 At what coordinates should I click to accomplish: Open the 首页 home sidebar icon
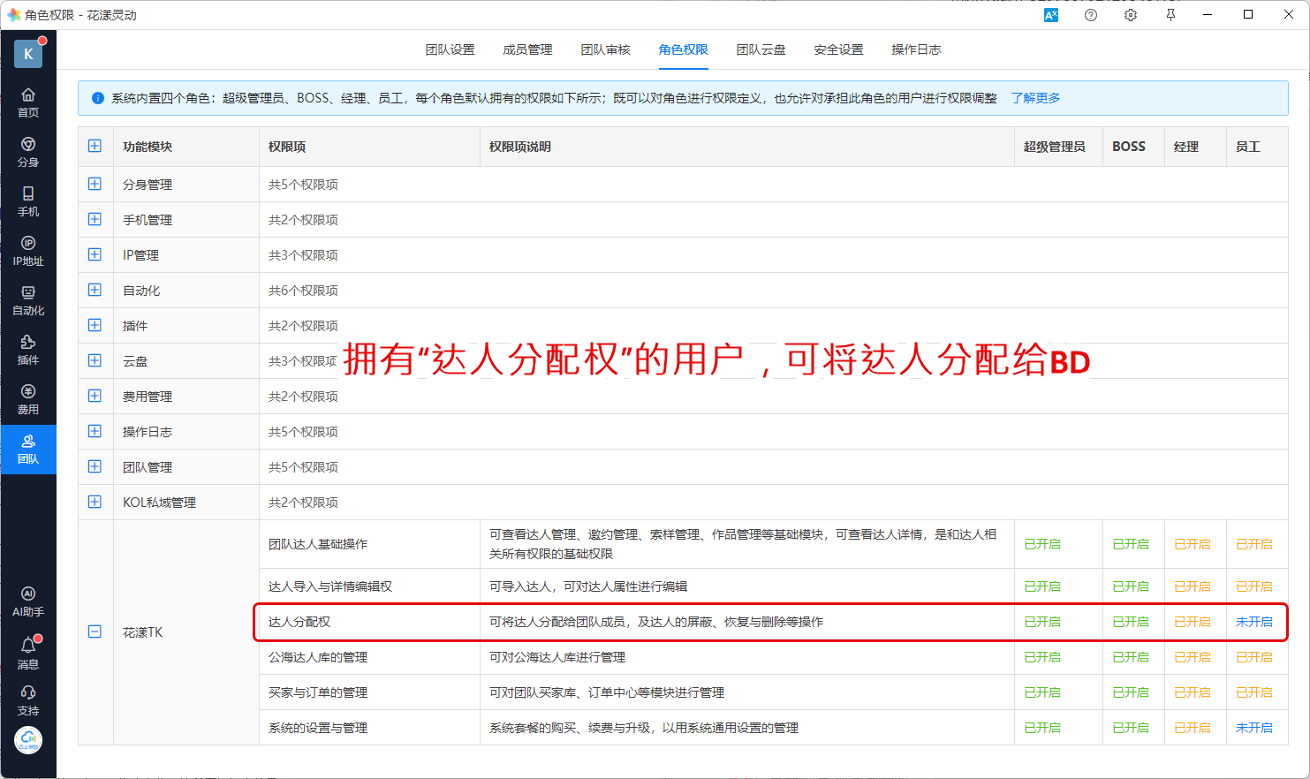pyautogui.click(x=28, y=102)
